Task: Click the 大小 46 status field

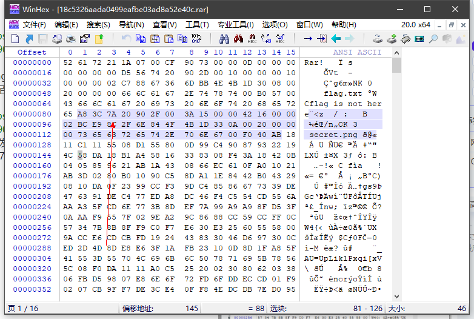Action: (x=427, y=309)
